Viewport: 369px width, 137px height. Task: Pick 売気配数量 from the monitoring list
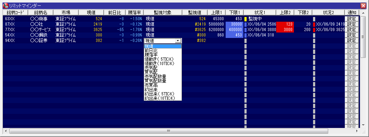[x=156, y=76]
